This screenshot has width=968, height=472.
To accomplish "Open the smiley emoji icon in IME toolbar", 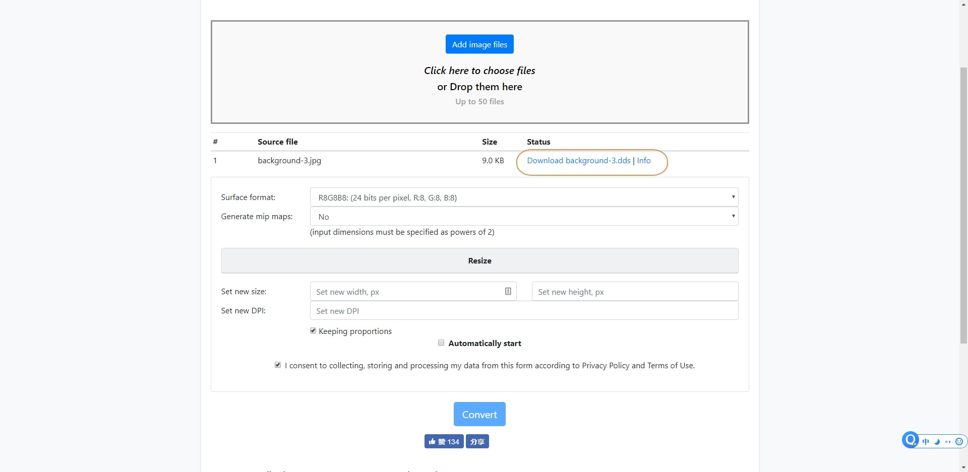I will (x=959, y=442).
